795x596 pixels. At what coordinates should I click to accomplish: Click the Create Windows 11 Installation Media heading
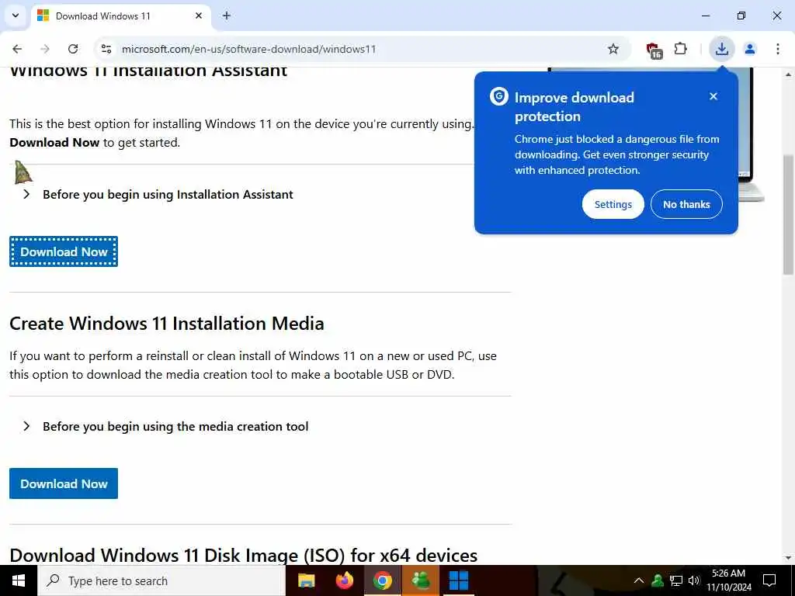point(167,324)
